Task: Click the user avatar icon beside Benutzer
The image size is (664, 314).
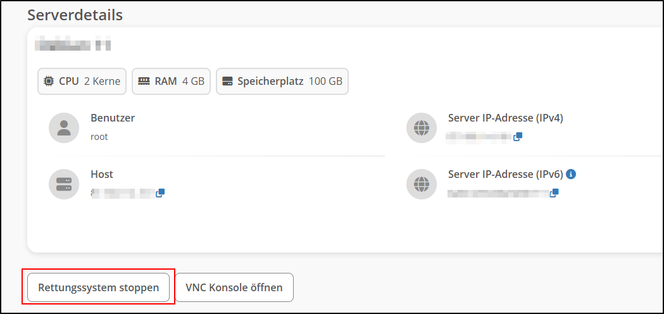Action: (64, 128)
